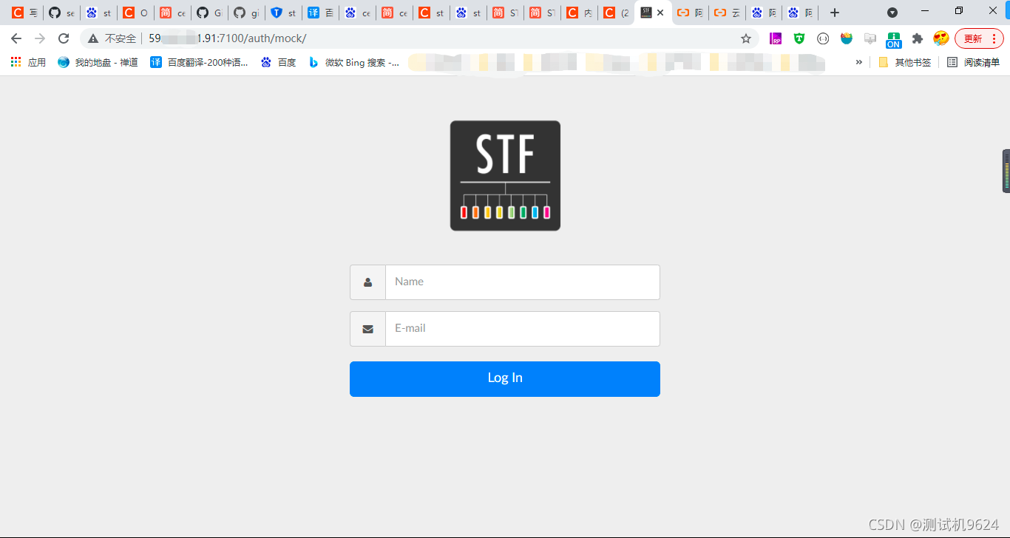The width and height of the screenshot is (1010, 538).
Task: Open the 百度翻译 bookmark
Action: [200, 62]
